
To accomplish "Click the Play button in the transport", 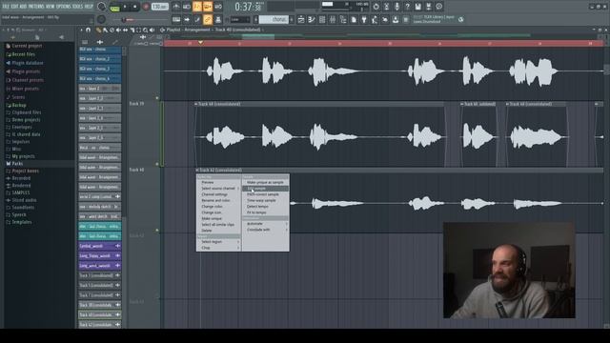I will tap(125, 7).
